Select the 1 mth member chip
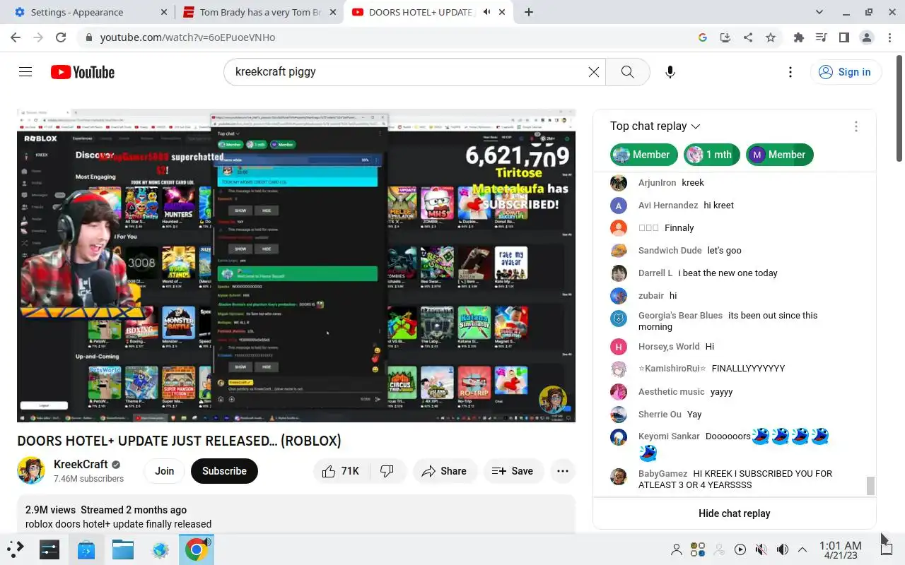The width and height of the screenshot is (905, 565). tap(712, 155)
